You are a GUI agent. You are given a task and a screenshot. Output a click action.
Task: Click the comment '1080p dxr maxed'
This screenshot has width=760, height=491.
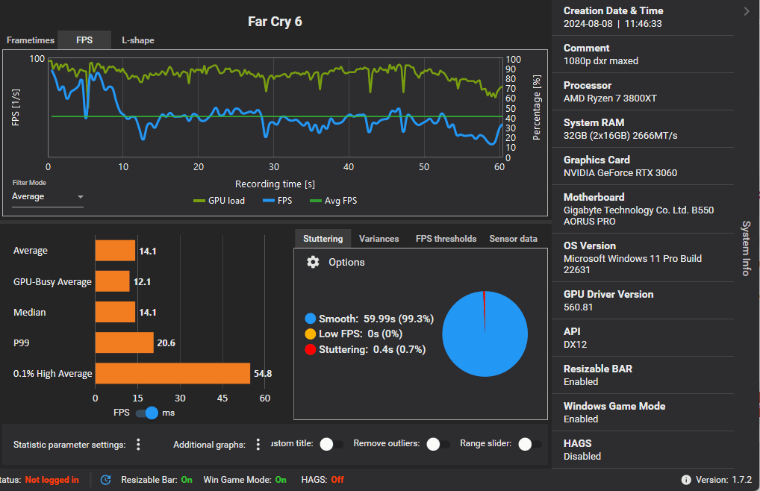601,61
